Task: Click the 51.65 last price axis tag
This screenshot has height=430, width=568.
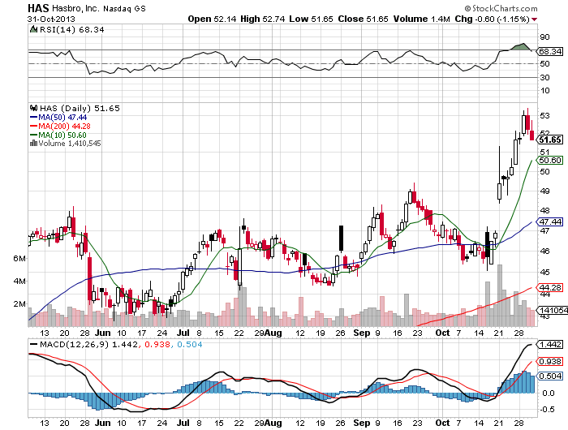Action: 550,140
